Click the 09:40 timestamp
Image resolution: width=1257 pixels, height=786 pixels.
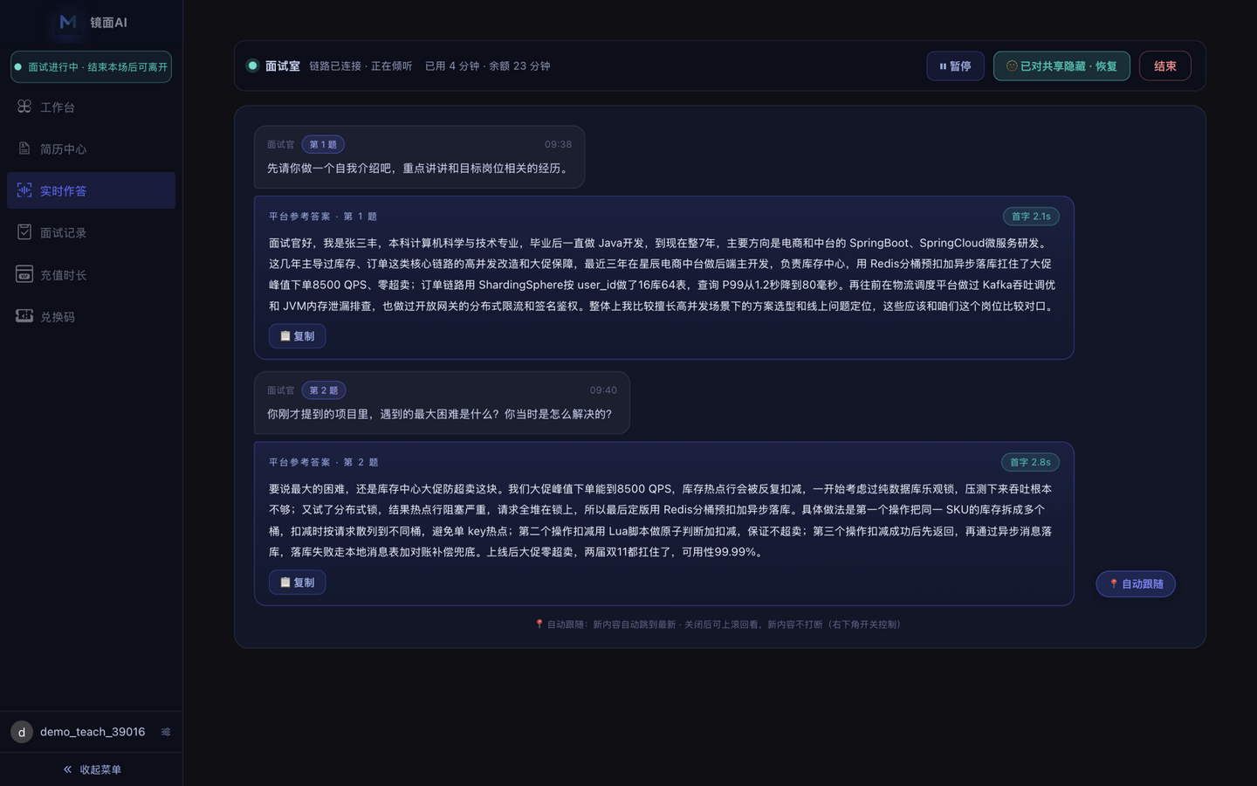point(603,390)
